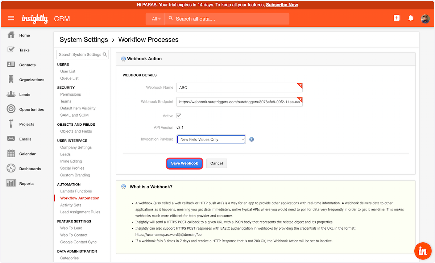This screenshot has width=435, height=263.
Task: Open the Insightly chat bubble widget
Action: pos(423,251)
